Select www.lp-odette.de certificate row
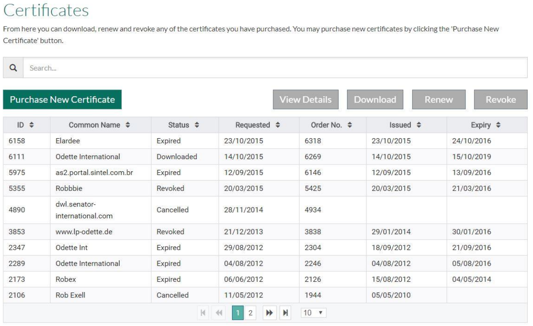 (x=265, y=232)
